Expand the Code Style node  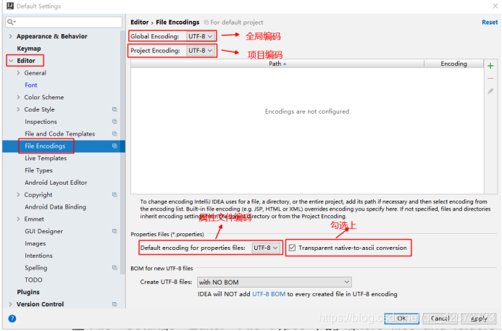tap(18, 109)
